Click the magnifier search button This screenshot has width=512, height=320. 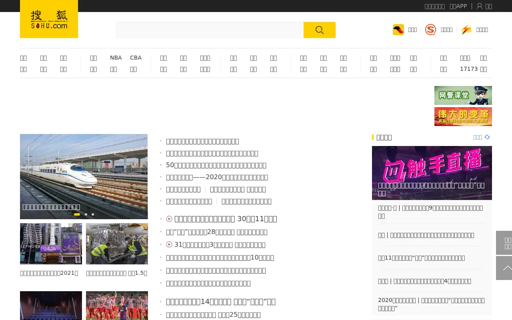click(319, 30)
